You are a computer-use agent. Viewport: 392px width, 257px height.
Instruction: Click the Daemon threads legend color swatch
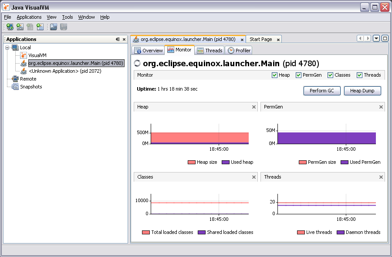pos(341,232)
